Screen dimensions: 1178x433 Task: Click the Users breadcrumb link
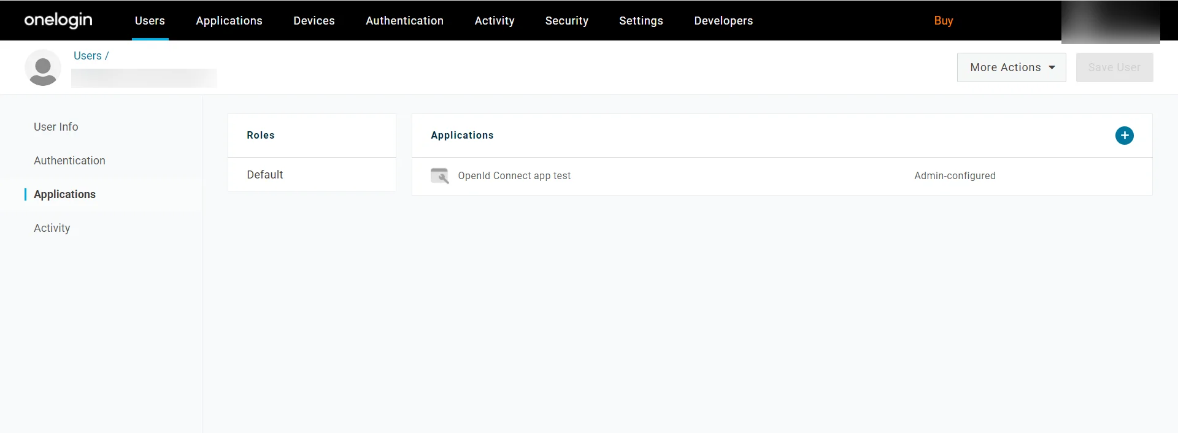tap(87, 56)
